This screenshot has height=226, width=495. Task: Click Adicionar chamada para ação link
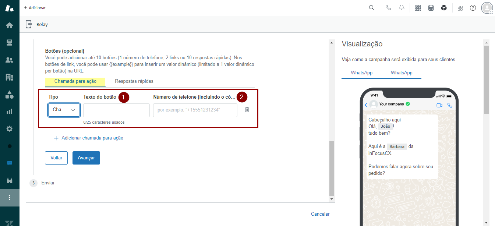(92, 138)
